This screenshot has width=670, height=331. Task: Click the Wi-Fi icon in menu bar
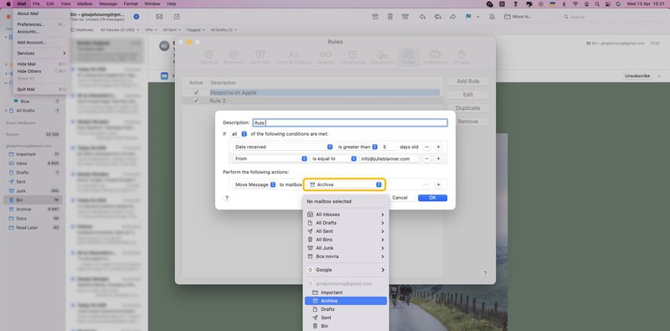click(x=575, y=4)
